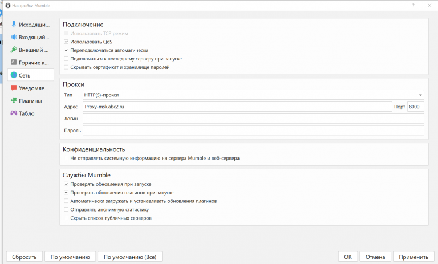Screen dimensions: 438x264
Task: Uncheck Проверять обновления при запуске
Action: [66, 184]
